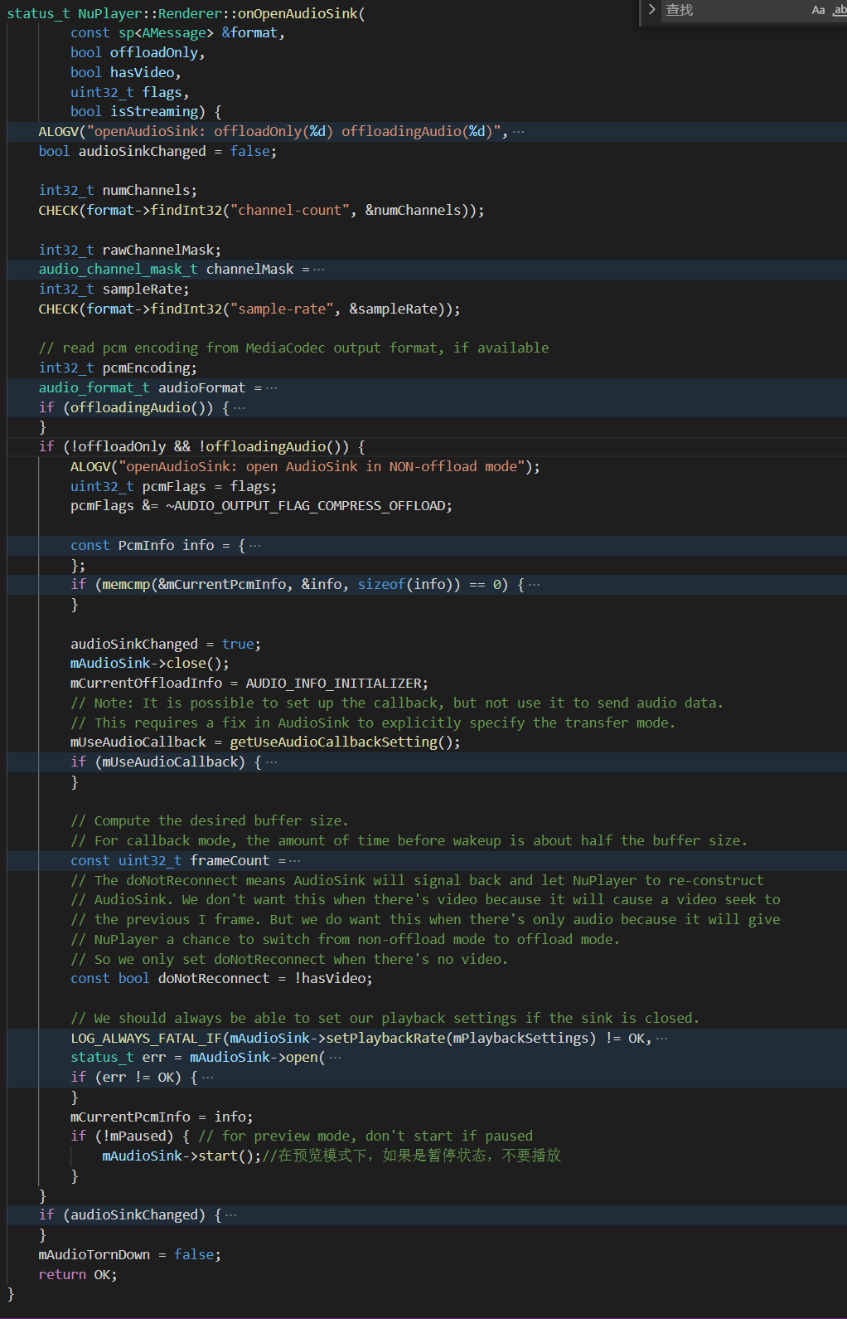Toggle the Aa match case option
Image resolution: width=847 pixels, height=1319 pixels.
click(818, 10)
